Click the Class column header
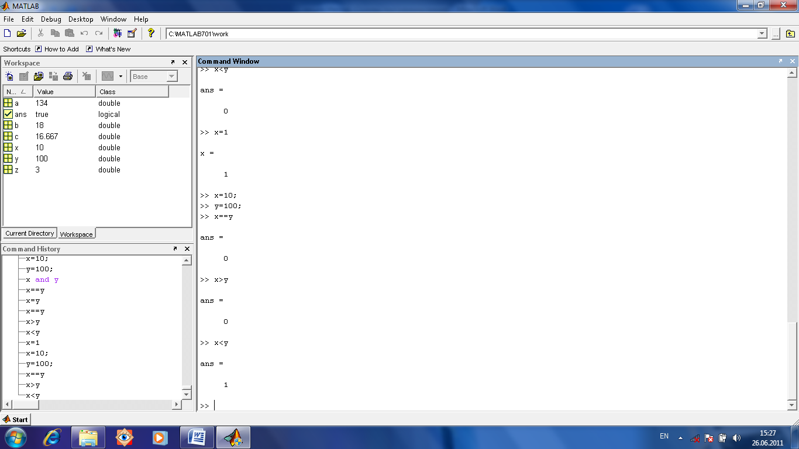 pos(132,92)
